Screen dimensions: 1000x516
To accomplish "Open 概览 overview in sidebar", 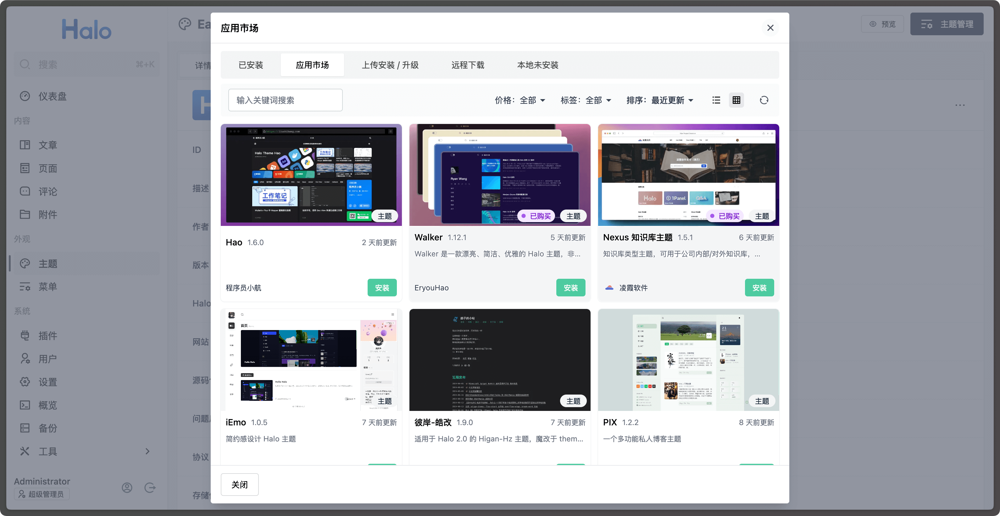I will 87,405.
